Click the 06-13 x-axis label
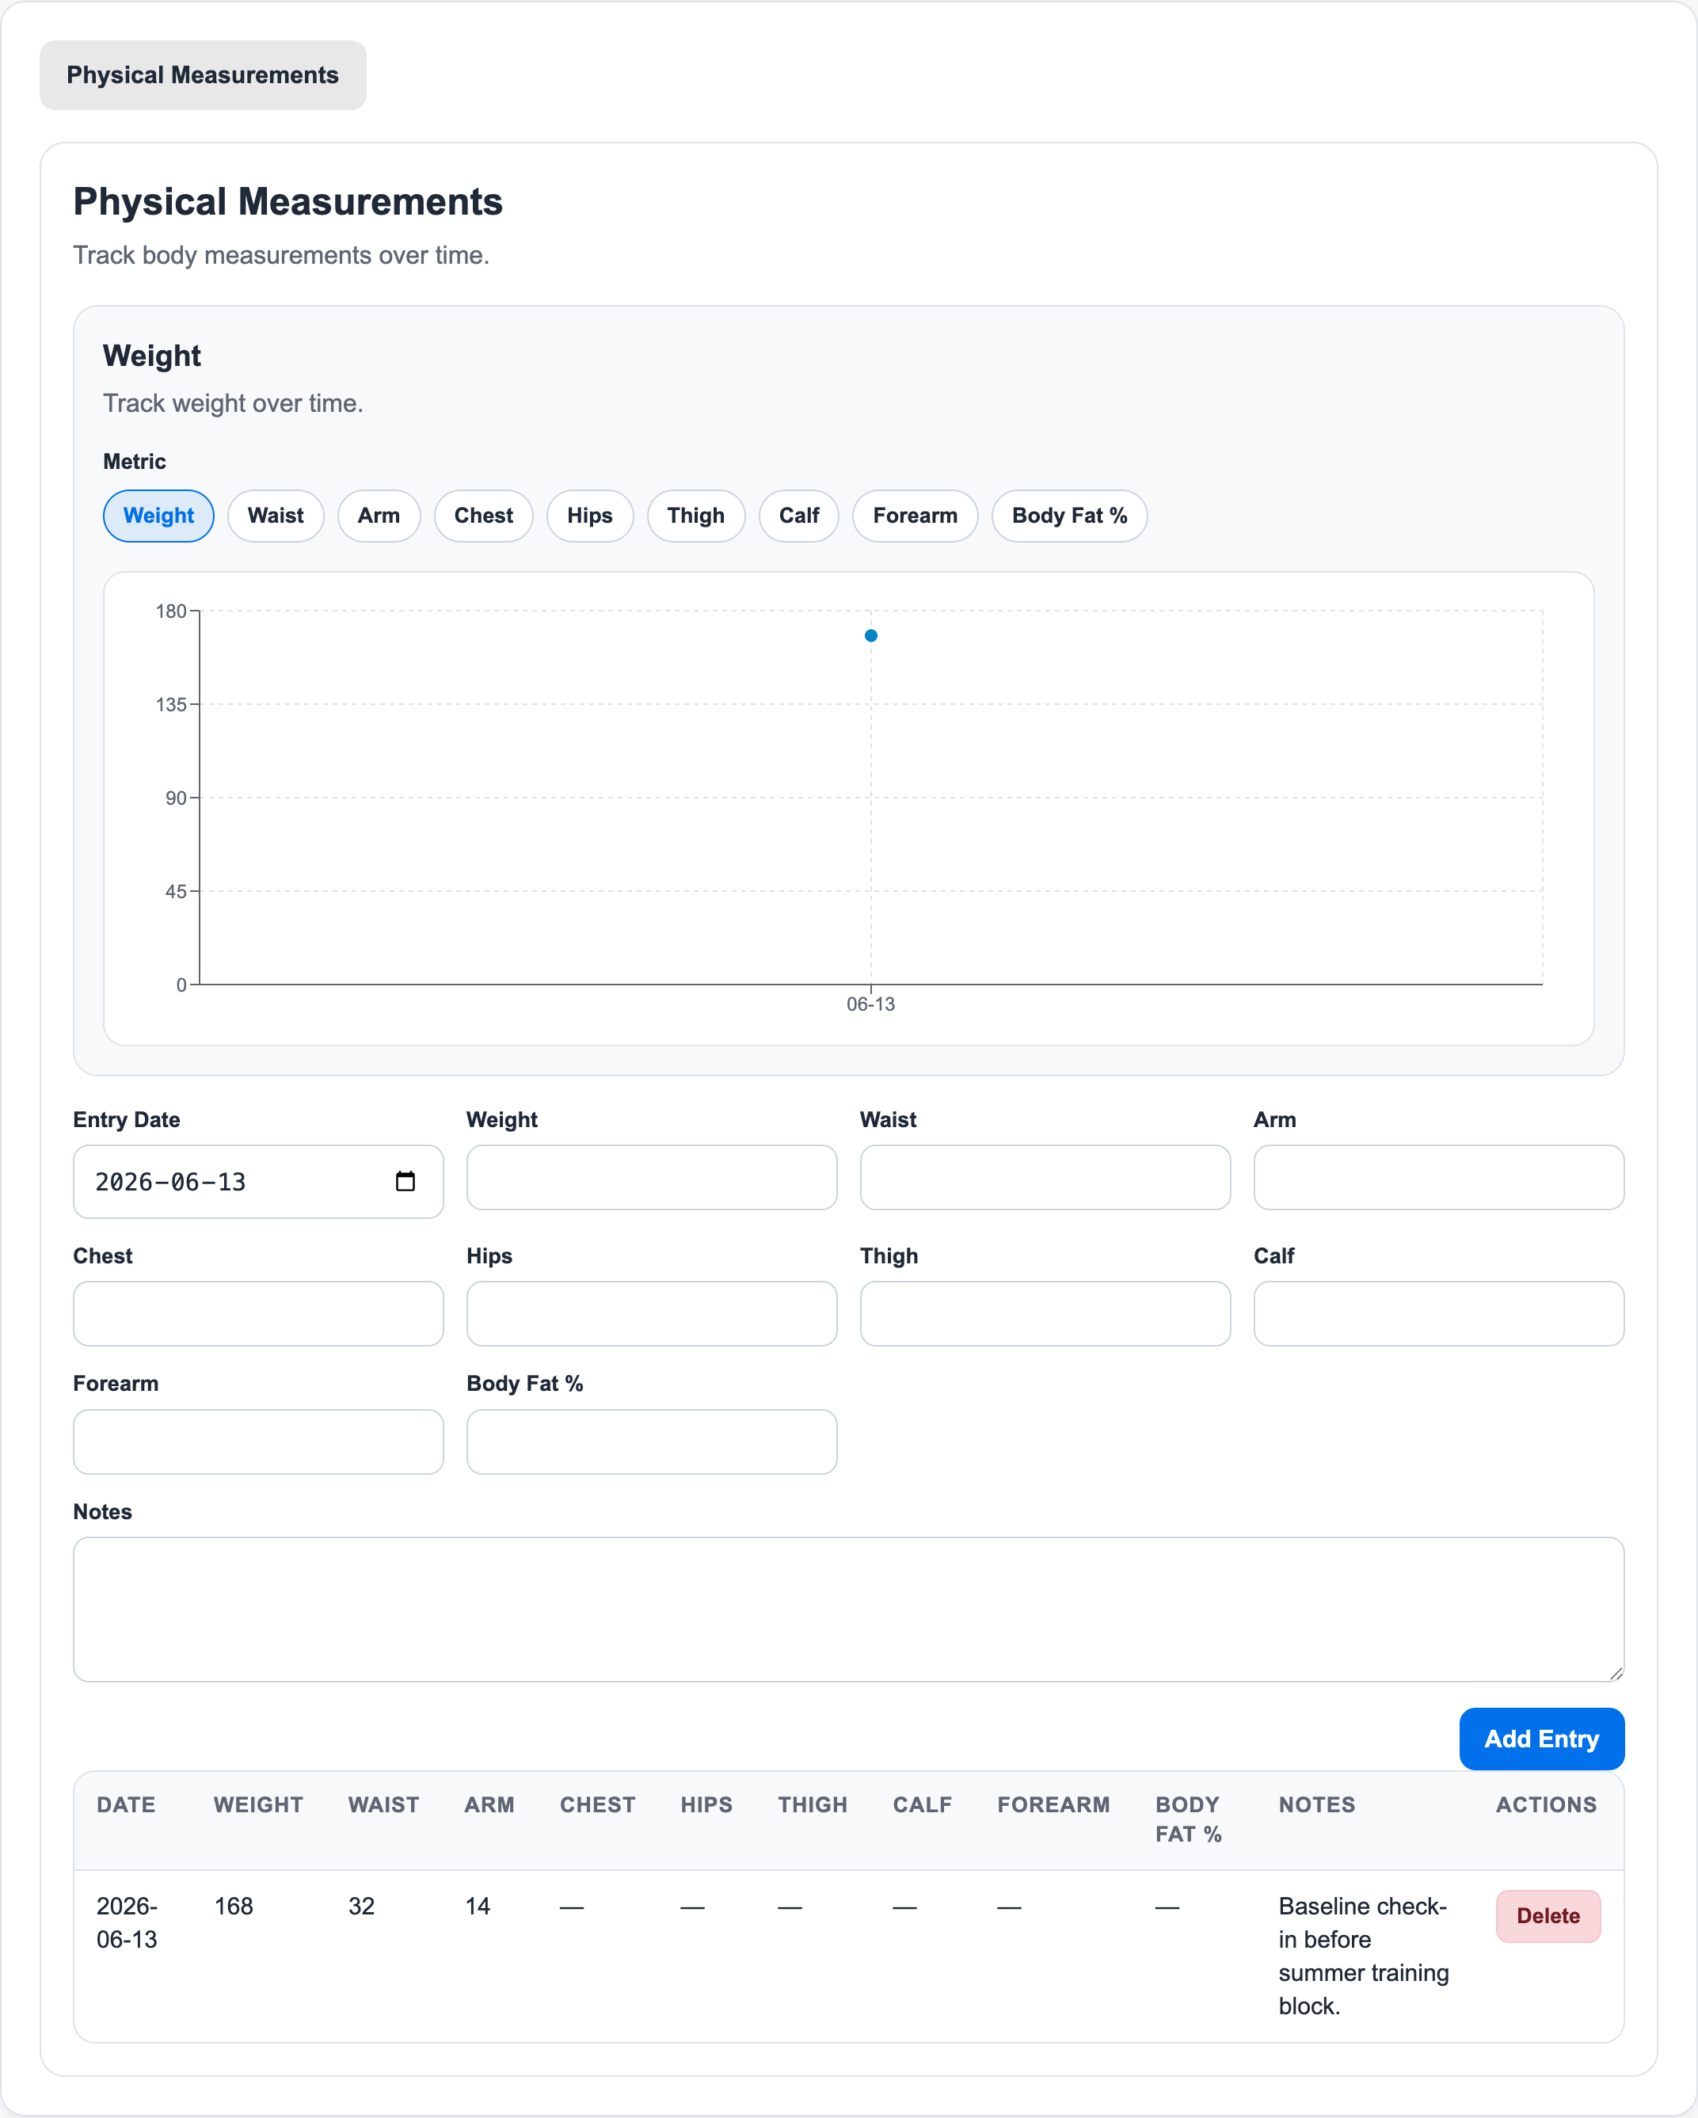The width and height of the screenshot is (1698, 2118). [x=871, y=1004]
